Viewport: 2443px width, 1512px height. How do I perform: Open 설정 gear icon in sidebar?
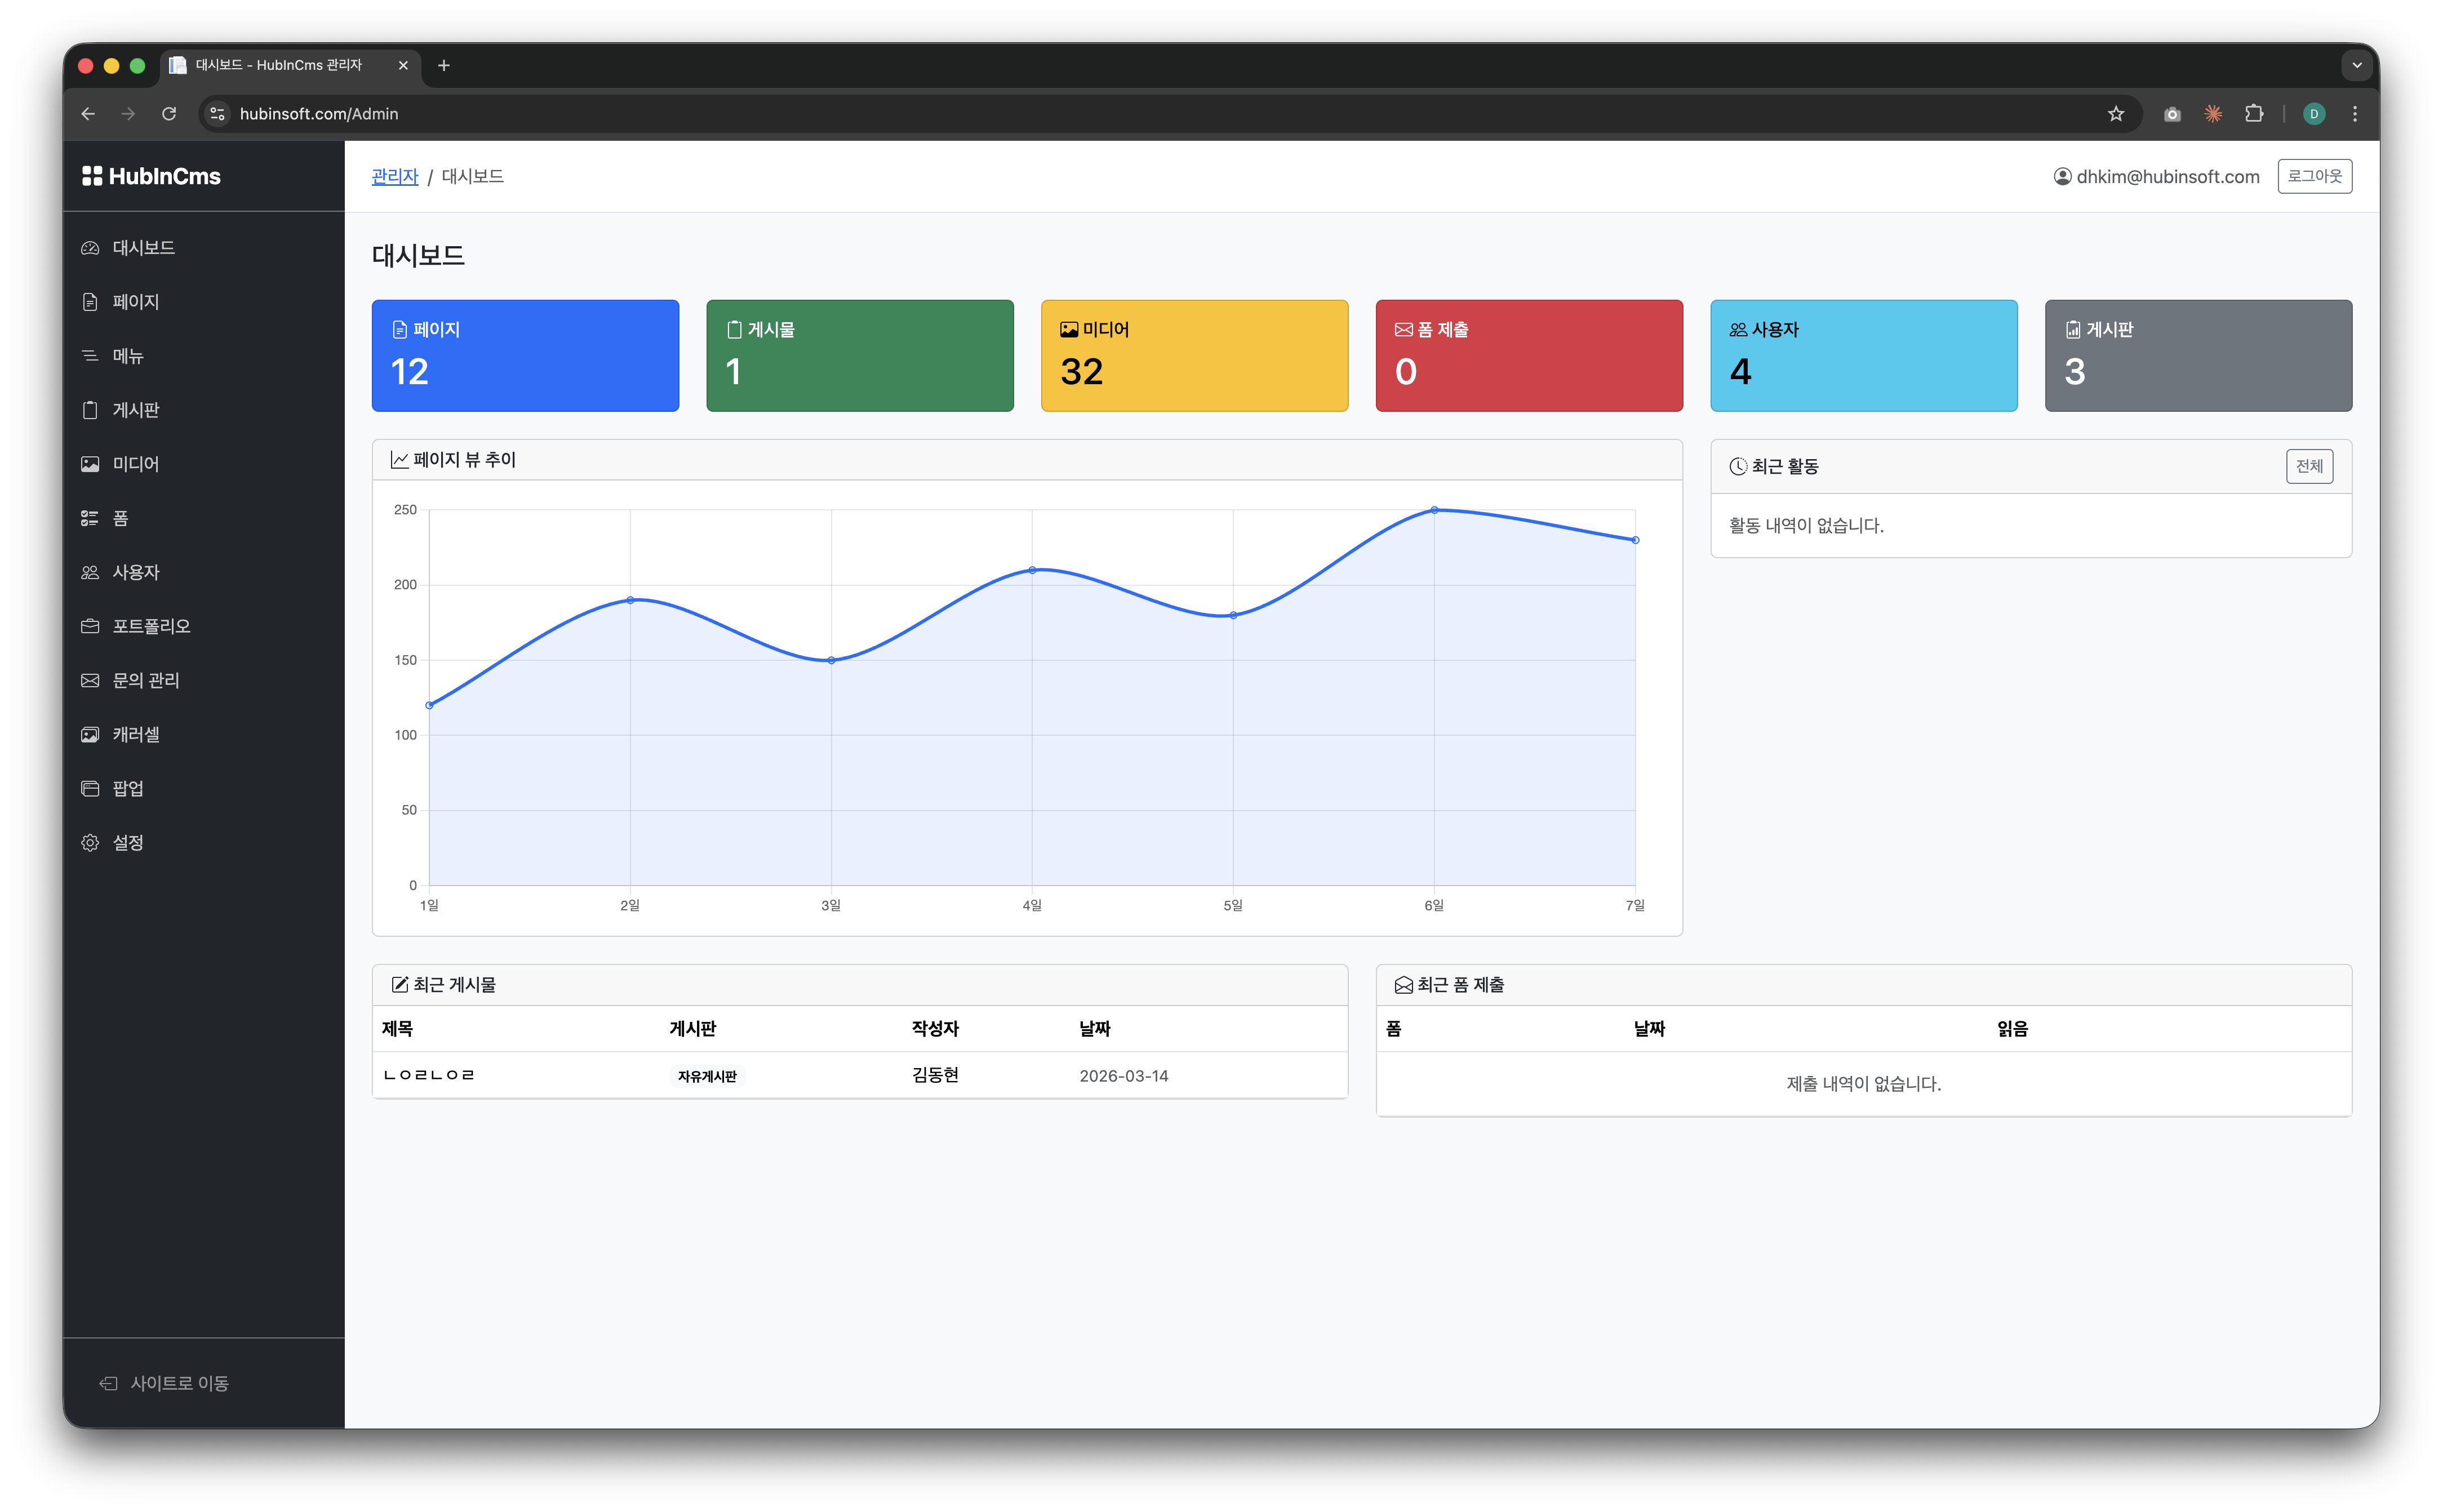90,843
